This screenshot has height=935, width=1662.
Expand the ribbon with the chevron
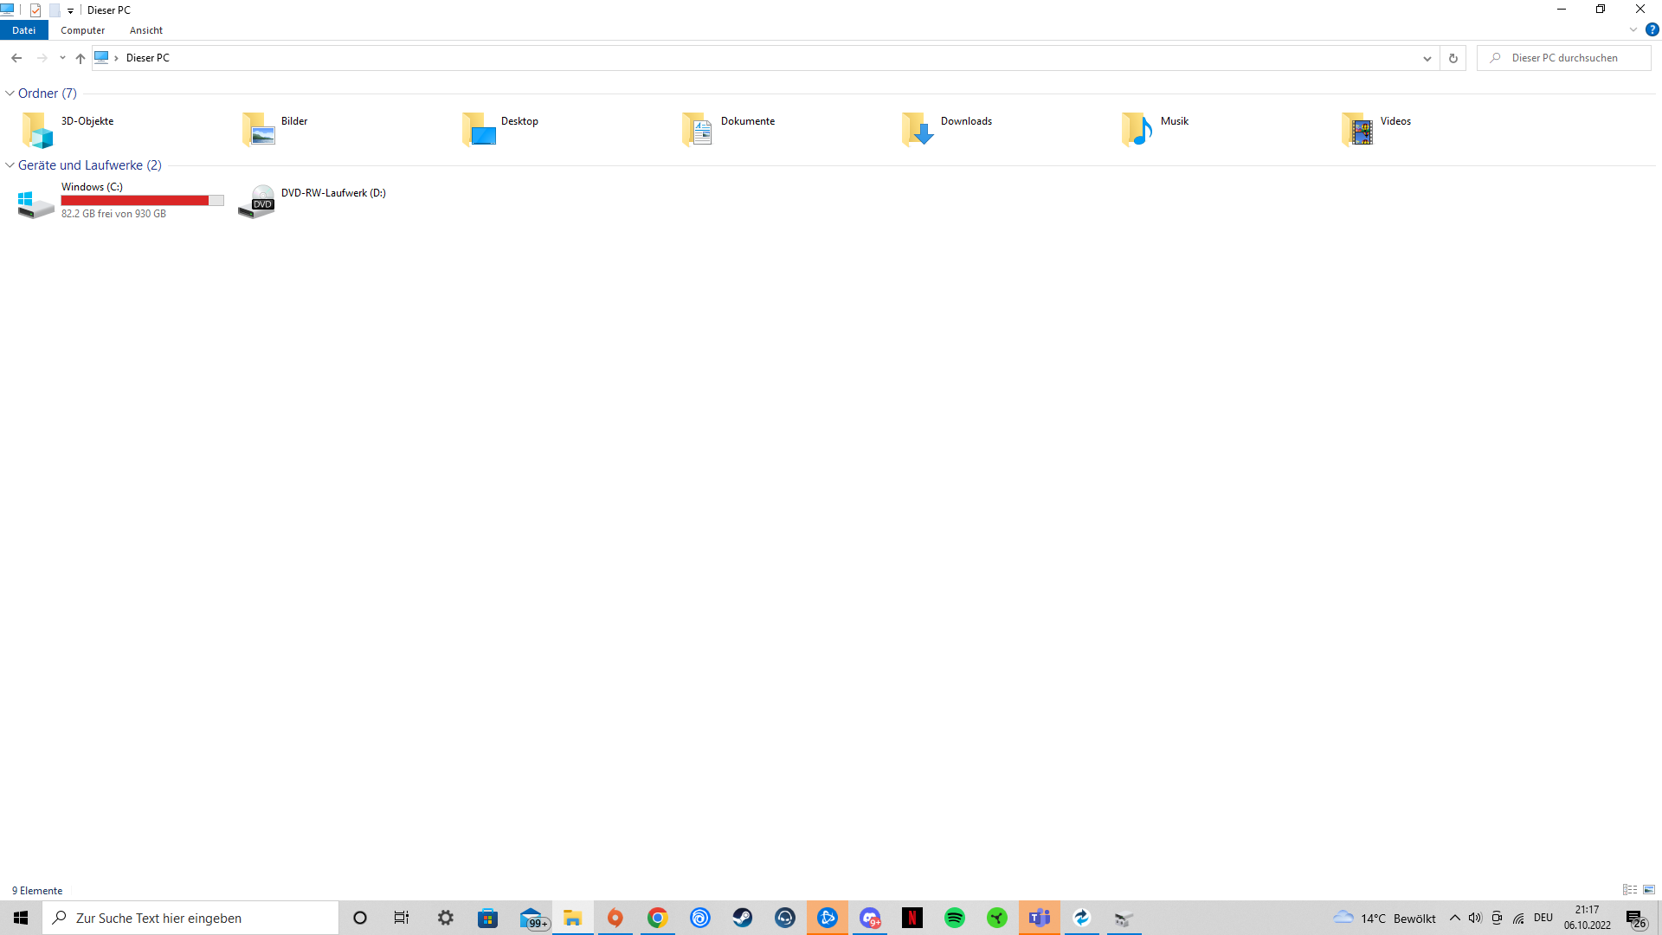(x=1633, y=29)
